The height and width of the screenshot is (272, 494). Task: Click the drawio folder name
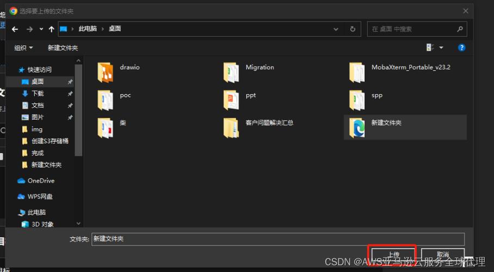click(x=129, y=67)
